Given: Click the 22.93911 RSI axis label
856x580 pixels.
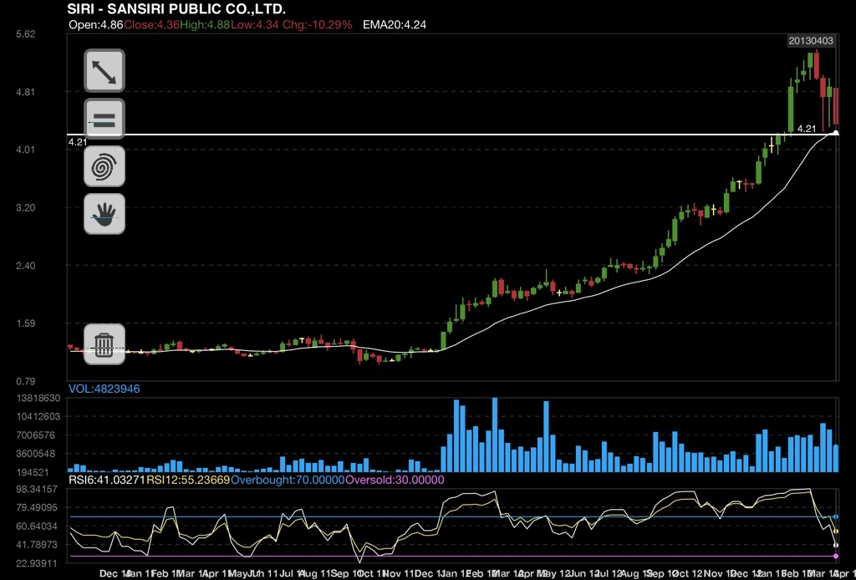Looking at the screenshot, I should pyautogui.click(x=37, y=563).
